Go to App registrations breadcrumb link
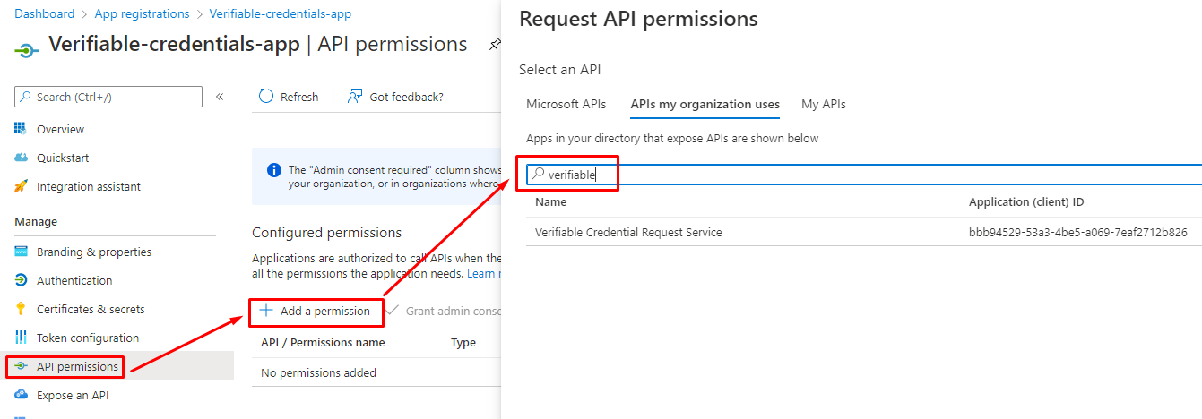Viewport: 1202px width, 419px height. coord(142,13)
